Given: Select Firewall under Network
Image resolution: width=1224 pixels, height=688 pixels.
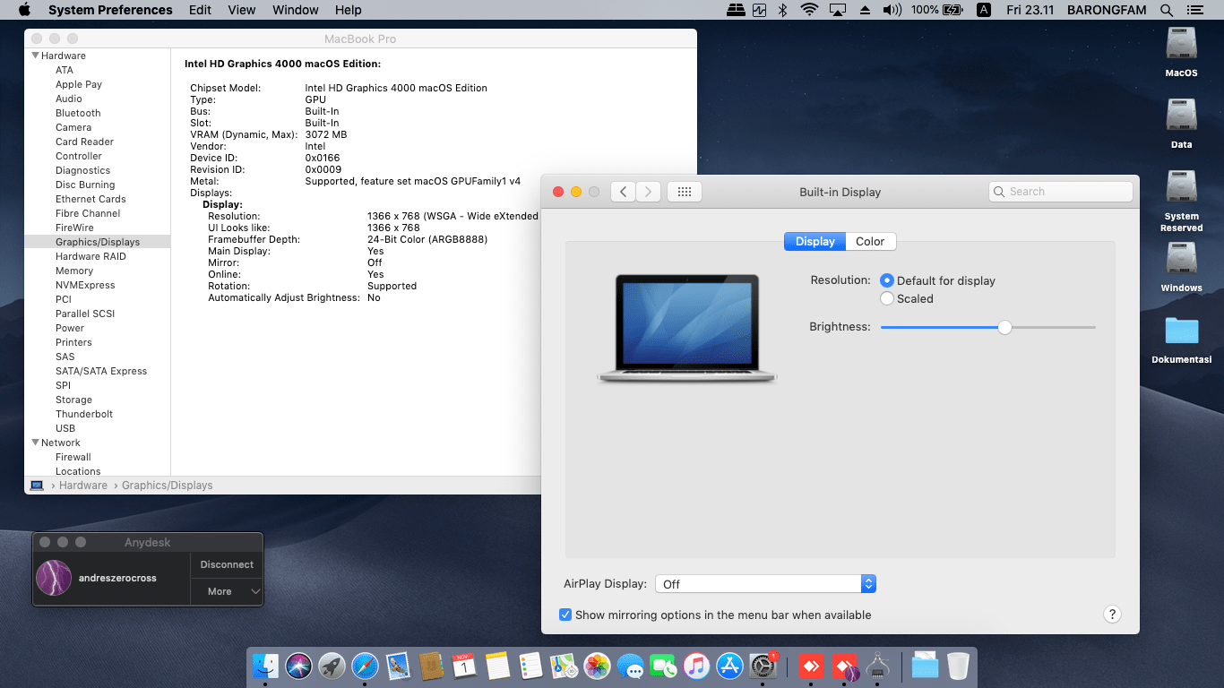Looking at the screenshot, I should coord(73,457).
